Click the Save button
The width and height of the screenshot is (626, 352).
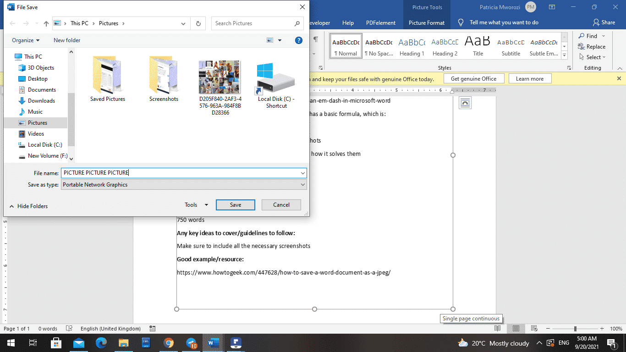coord(236,205)
